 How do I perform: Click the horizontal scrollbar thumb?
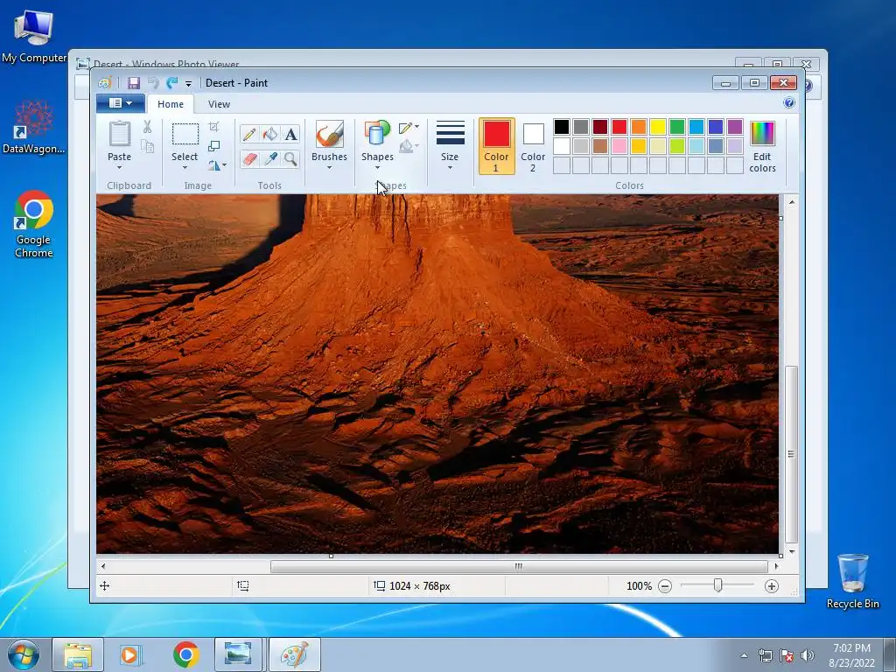(519, 566)
